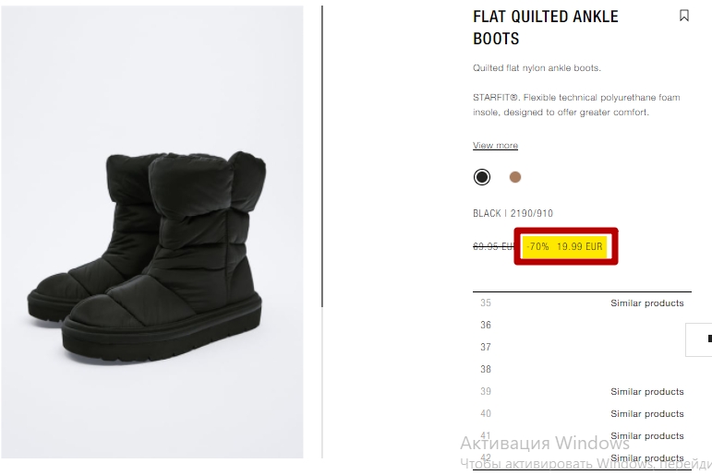The image size is (712, 475).
Task: Open the View more description link
Action: (495, 145)
